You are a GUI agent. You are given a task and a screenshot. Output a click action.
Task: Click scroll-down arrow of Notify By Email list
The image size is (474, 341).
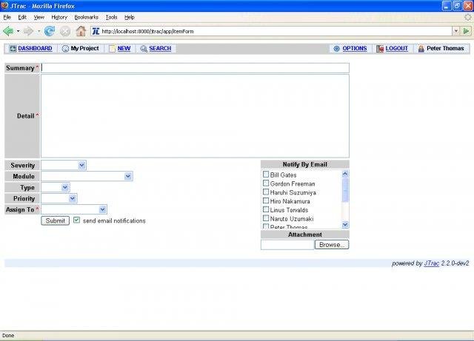[345, 224]
